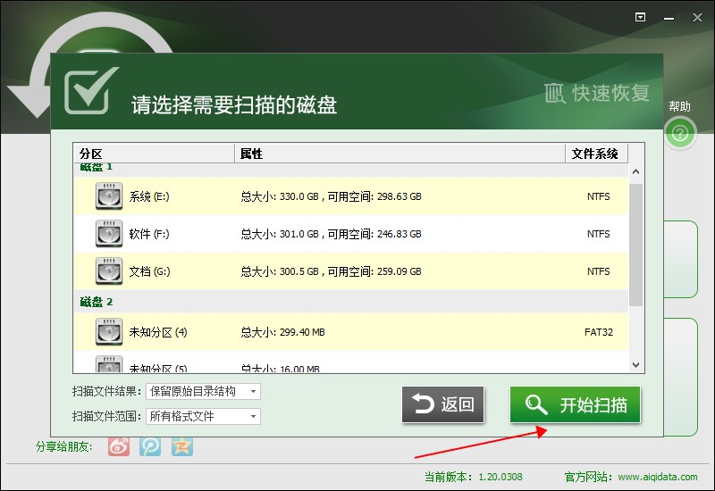715x491 pixels.
Task: Click the 属性 column header
Action: tap(400, 154)
